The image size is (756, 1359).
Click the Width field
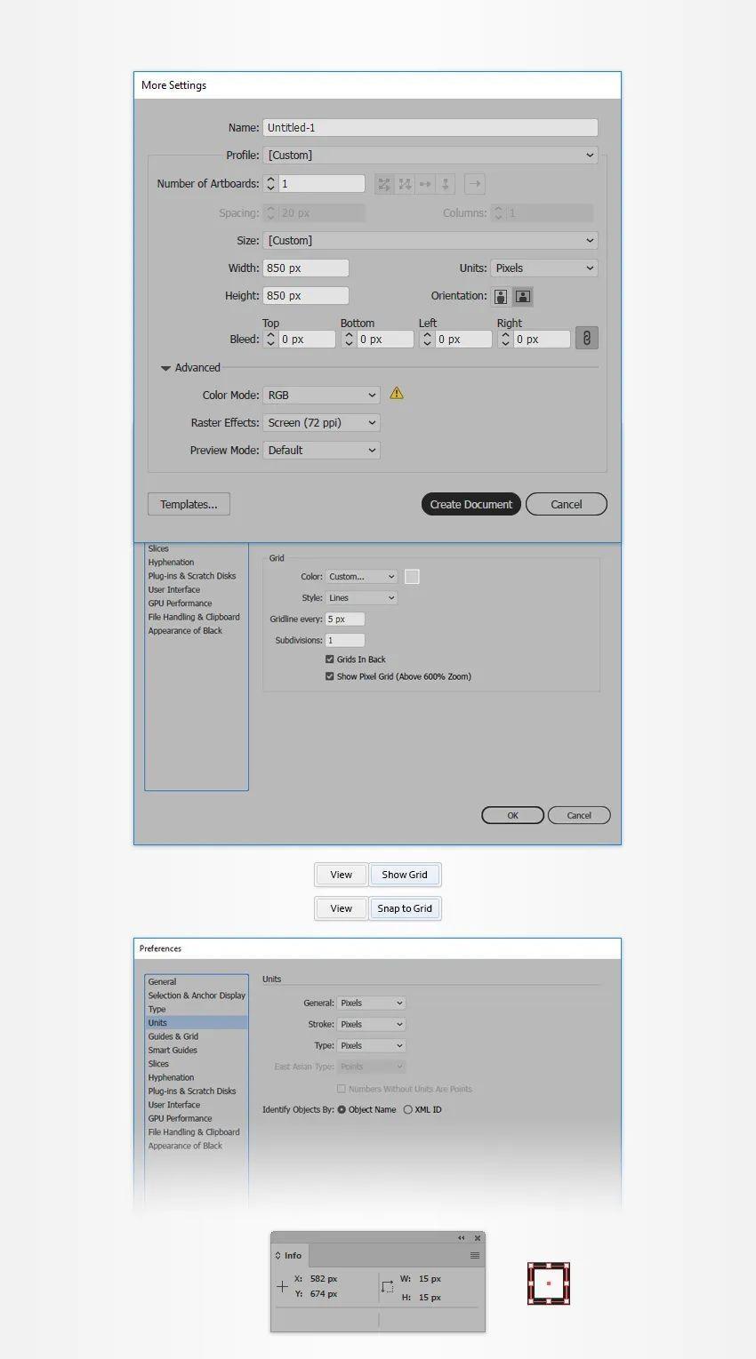(306, 268)
